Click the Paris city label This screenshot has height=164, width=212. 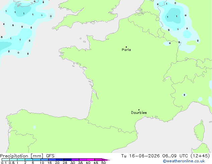click(x=126, y=50)
